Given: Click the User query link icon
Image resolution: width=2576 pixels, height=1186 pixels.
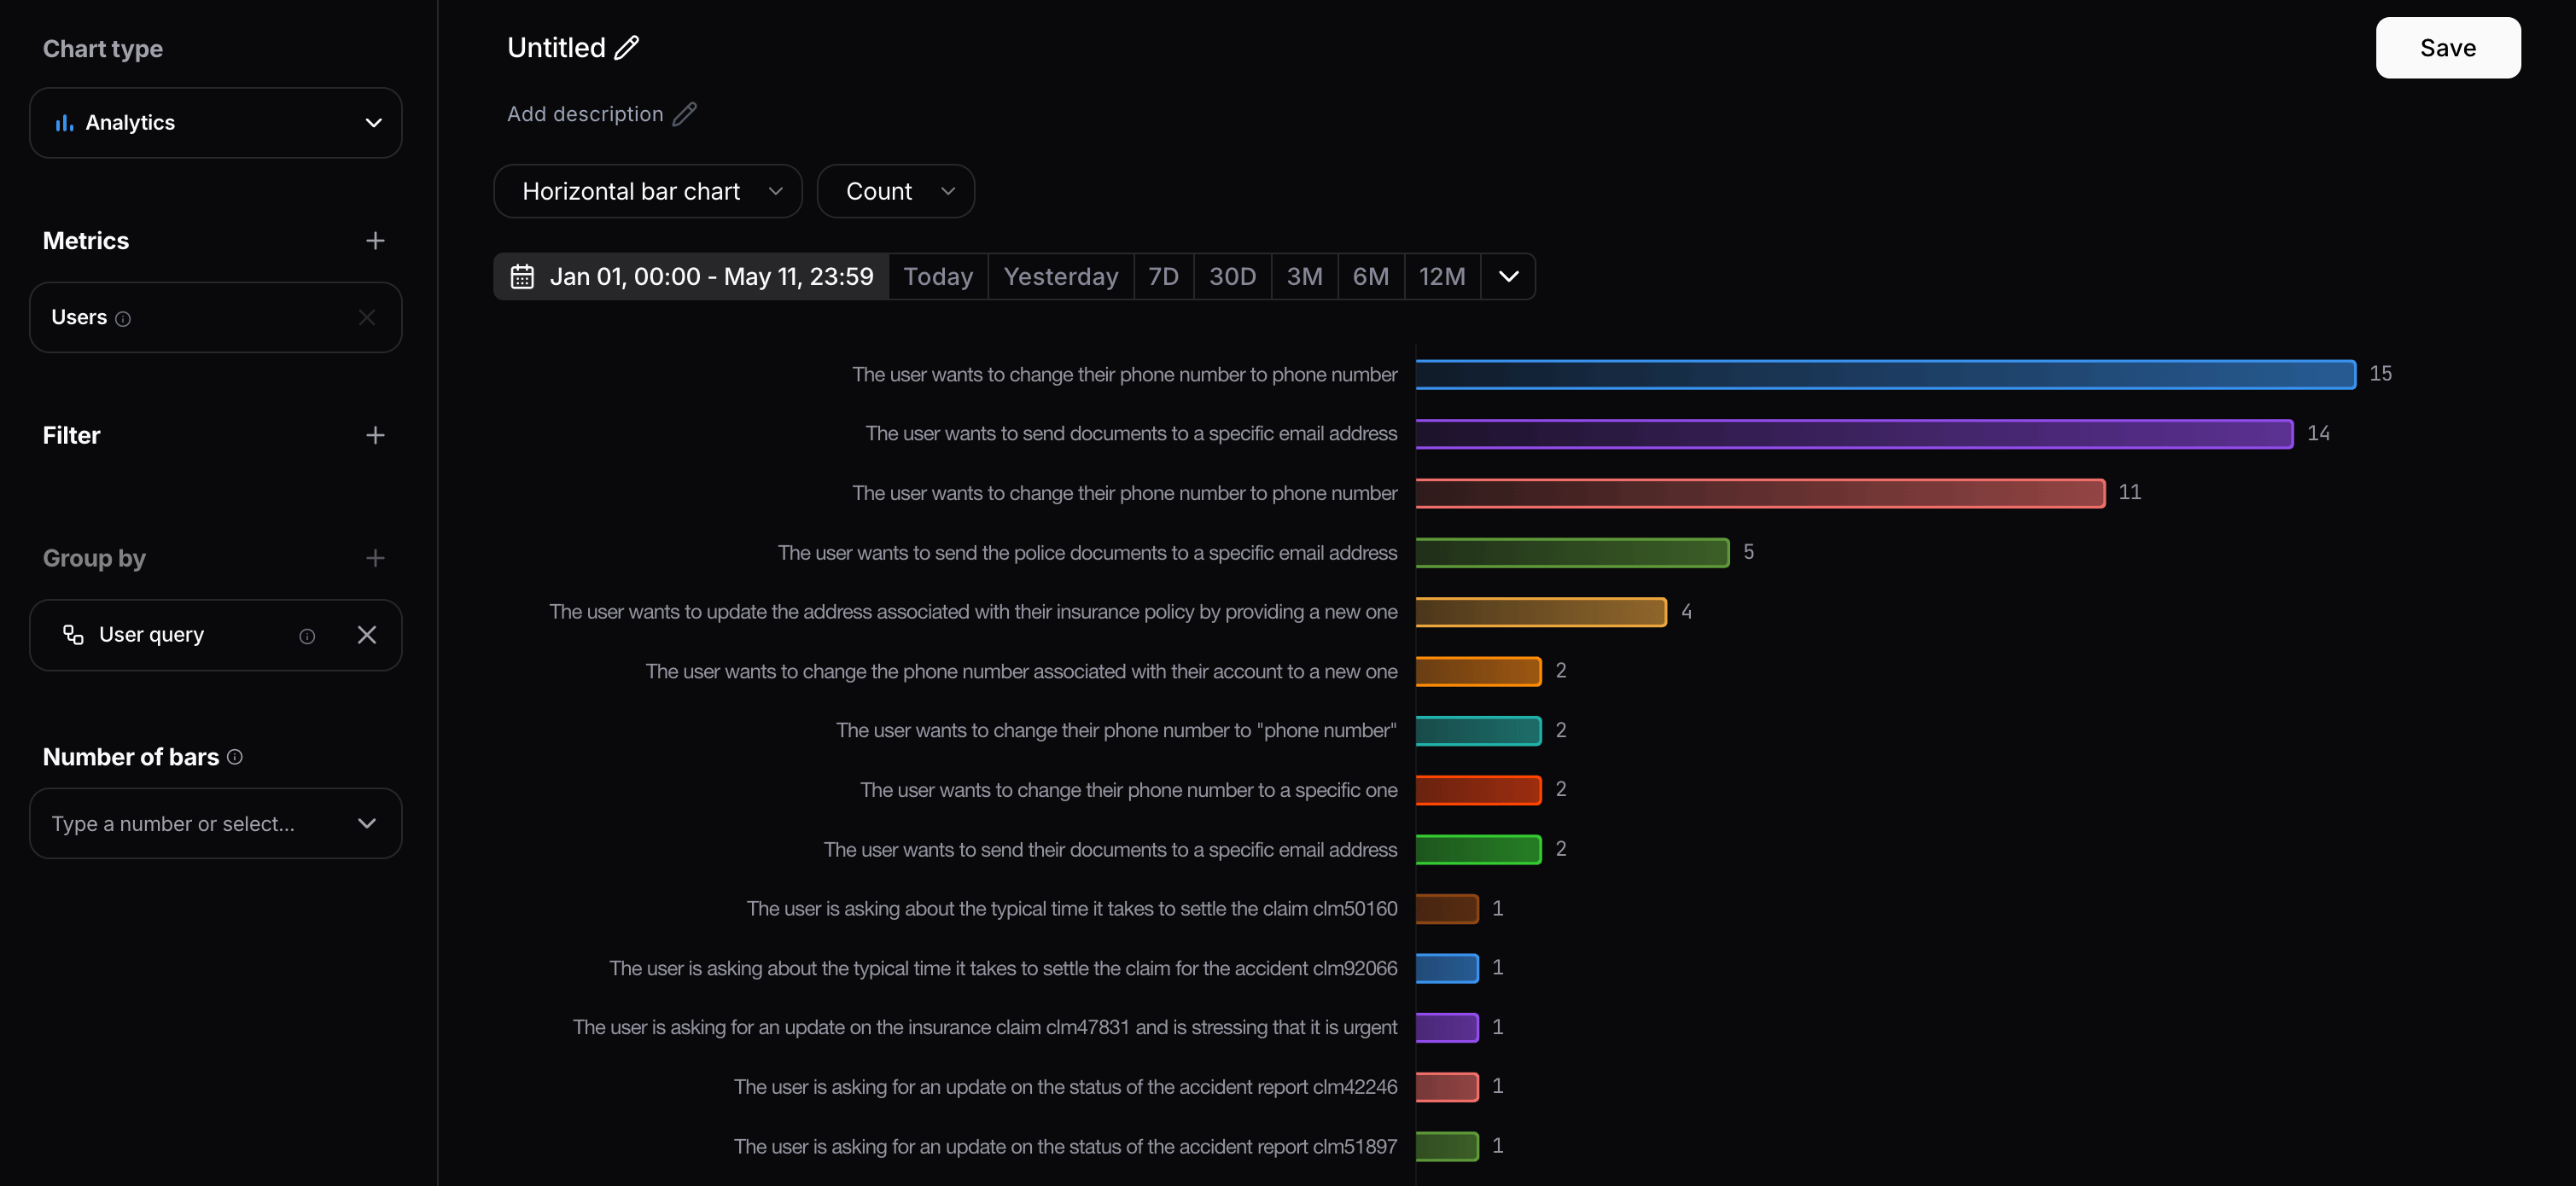Looking at the screenshot, I should (x=73, y=635).
